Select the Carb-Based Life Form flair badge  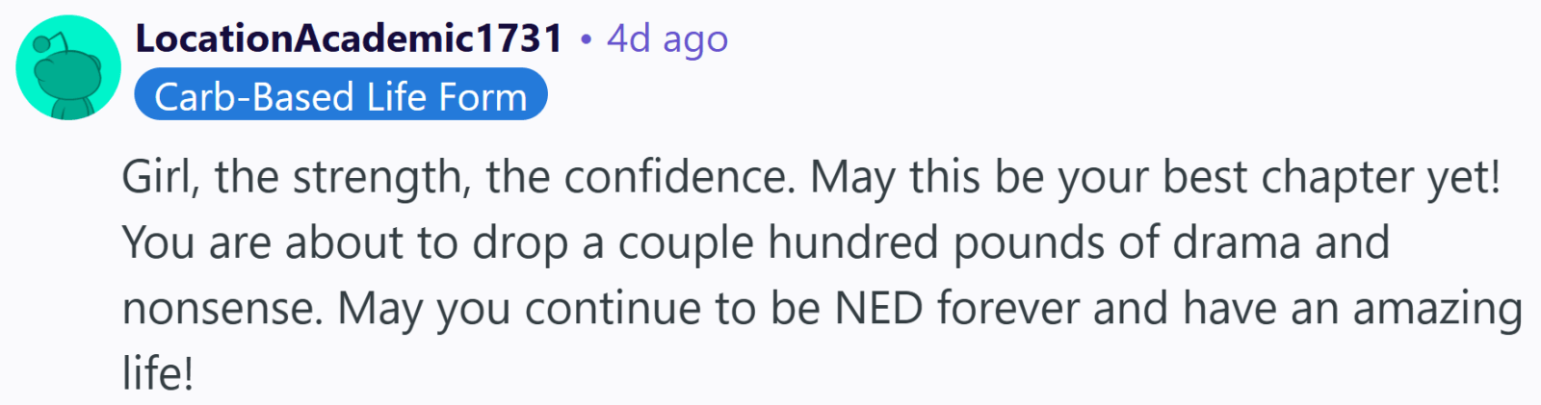click(341, 95)
